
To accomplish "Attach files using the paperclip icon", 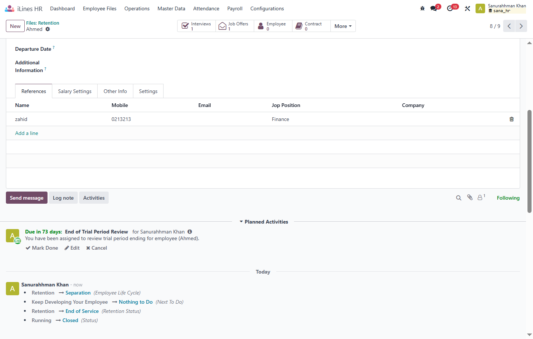I will (470, 197).
